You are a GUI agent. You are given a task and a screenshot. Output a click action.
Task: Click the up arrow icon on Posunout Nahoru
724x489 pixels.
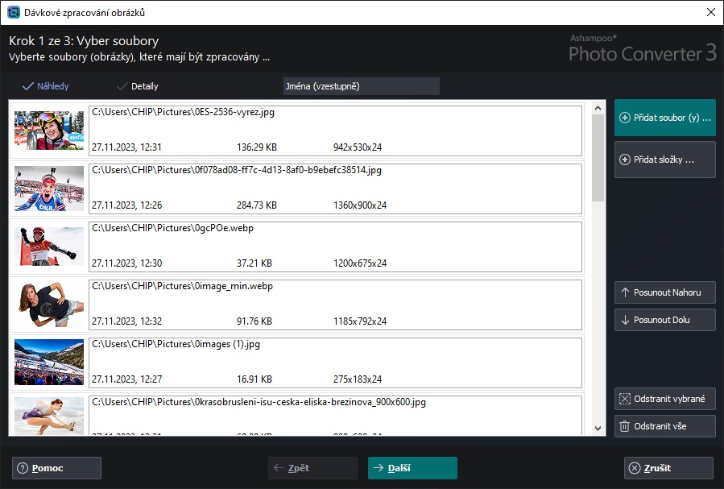625,292
